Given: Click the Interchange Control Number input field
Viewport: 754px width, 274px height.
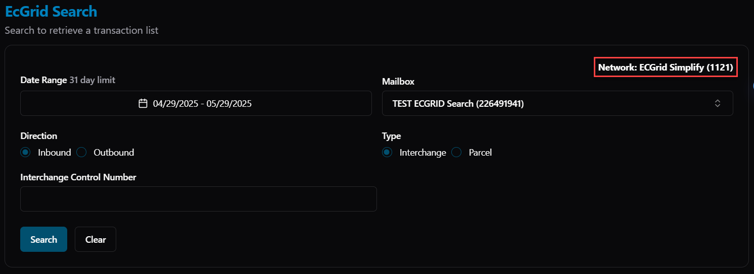Looking at the screenshot, I should 199,199.
